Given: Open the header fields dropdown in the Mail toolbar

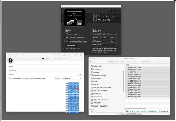Looking at the screenshot, I should click(x=23, y=55).
